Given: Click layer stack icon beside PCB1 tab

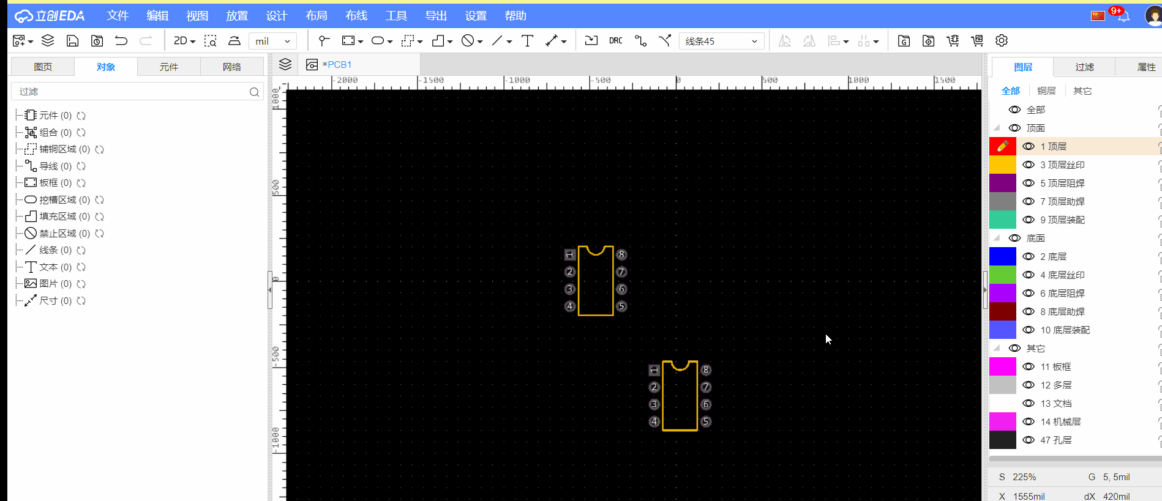Looking at the screenshot, I should (285, 64).
